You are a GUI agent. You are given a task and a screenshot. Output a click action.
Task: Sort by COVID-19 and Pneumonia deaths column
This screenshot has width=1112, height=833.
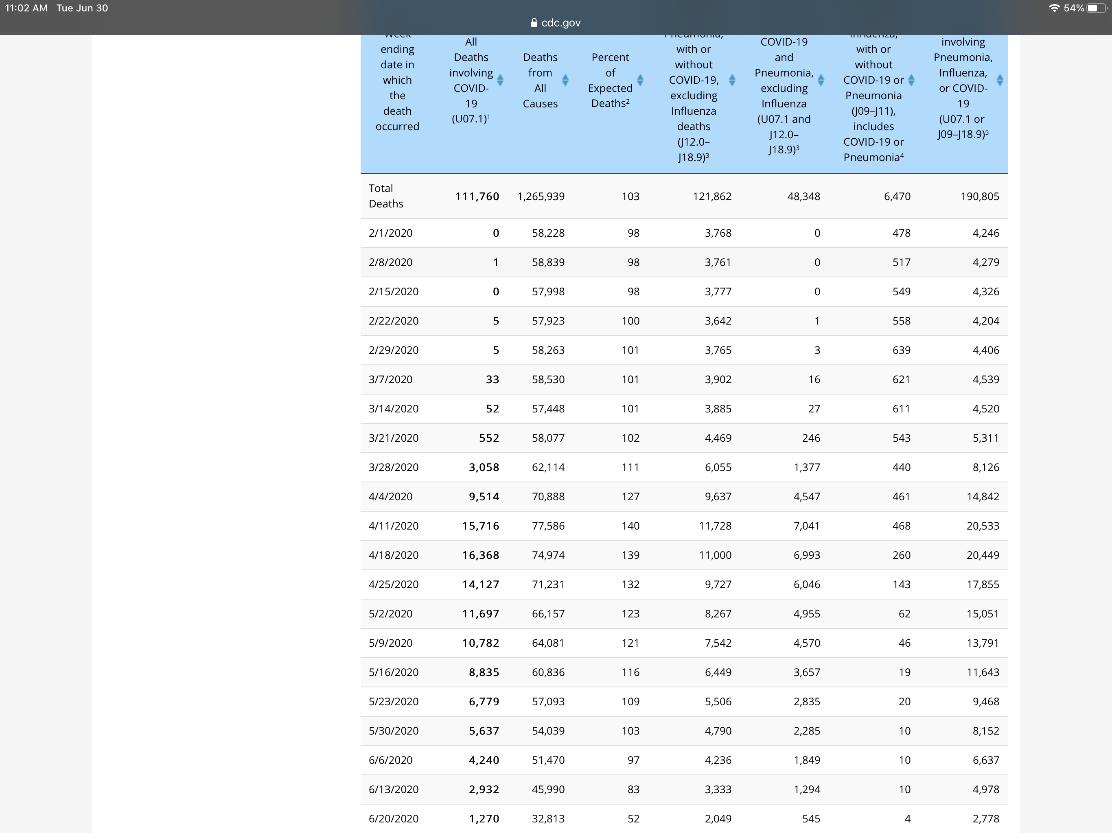[x=821, y=81]
